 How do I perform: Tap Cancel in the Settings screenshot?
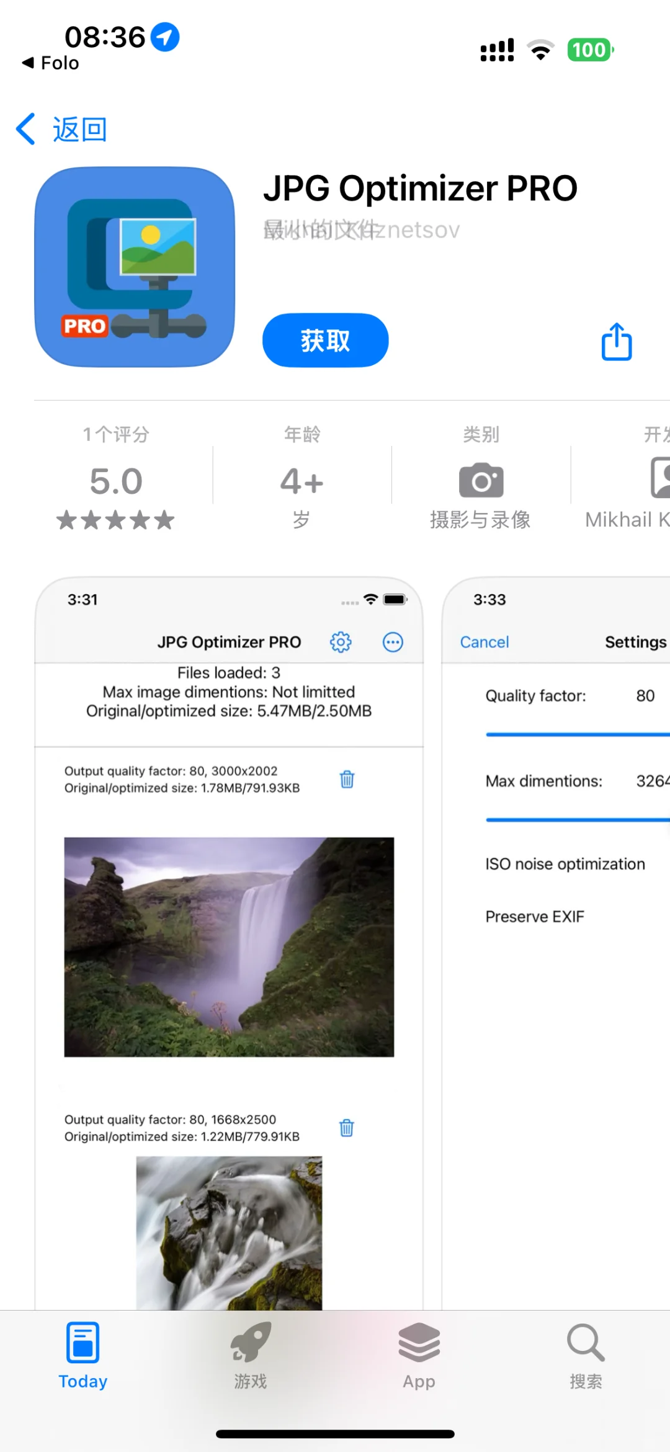[x=484, y=642]
